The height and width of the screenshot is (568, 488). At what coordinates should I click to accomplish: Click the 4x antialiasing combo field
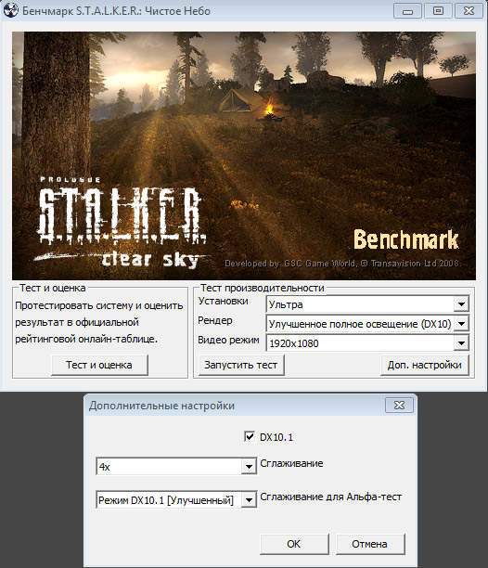point(176,466)
